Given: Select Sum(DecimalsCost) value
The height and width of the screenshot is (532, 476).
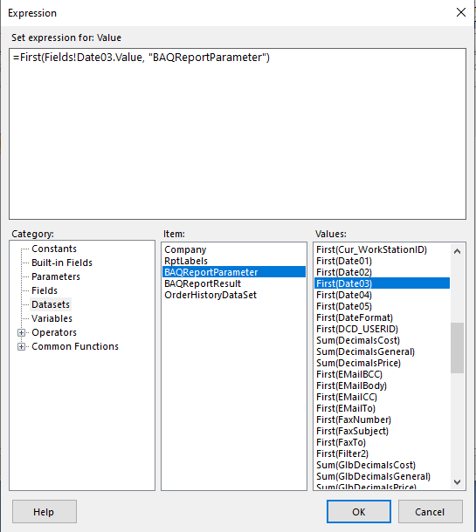Looking at the screenshot, I should point(382,340).
